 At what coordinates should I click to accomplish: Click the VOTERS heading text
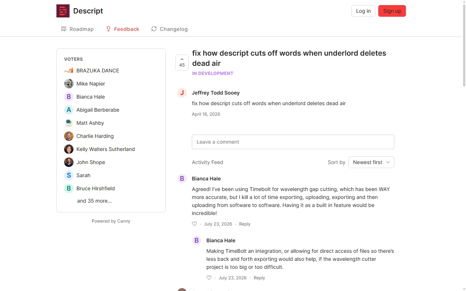pos(74,59)
